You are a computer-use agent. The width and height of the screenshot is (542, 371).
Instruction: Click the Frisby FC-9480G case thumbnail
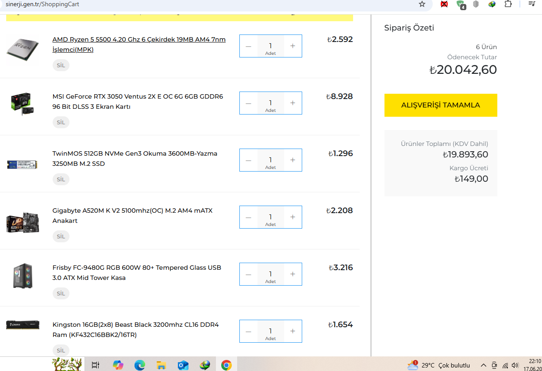coord(23,276)
